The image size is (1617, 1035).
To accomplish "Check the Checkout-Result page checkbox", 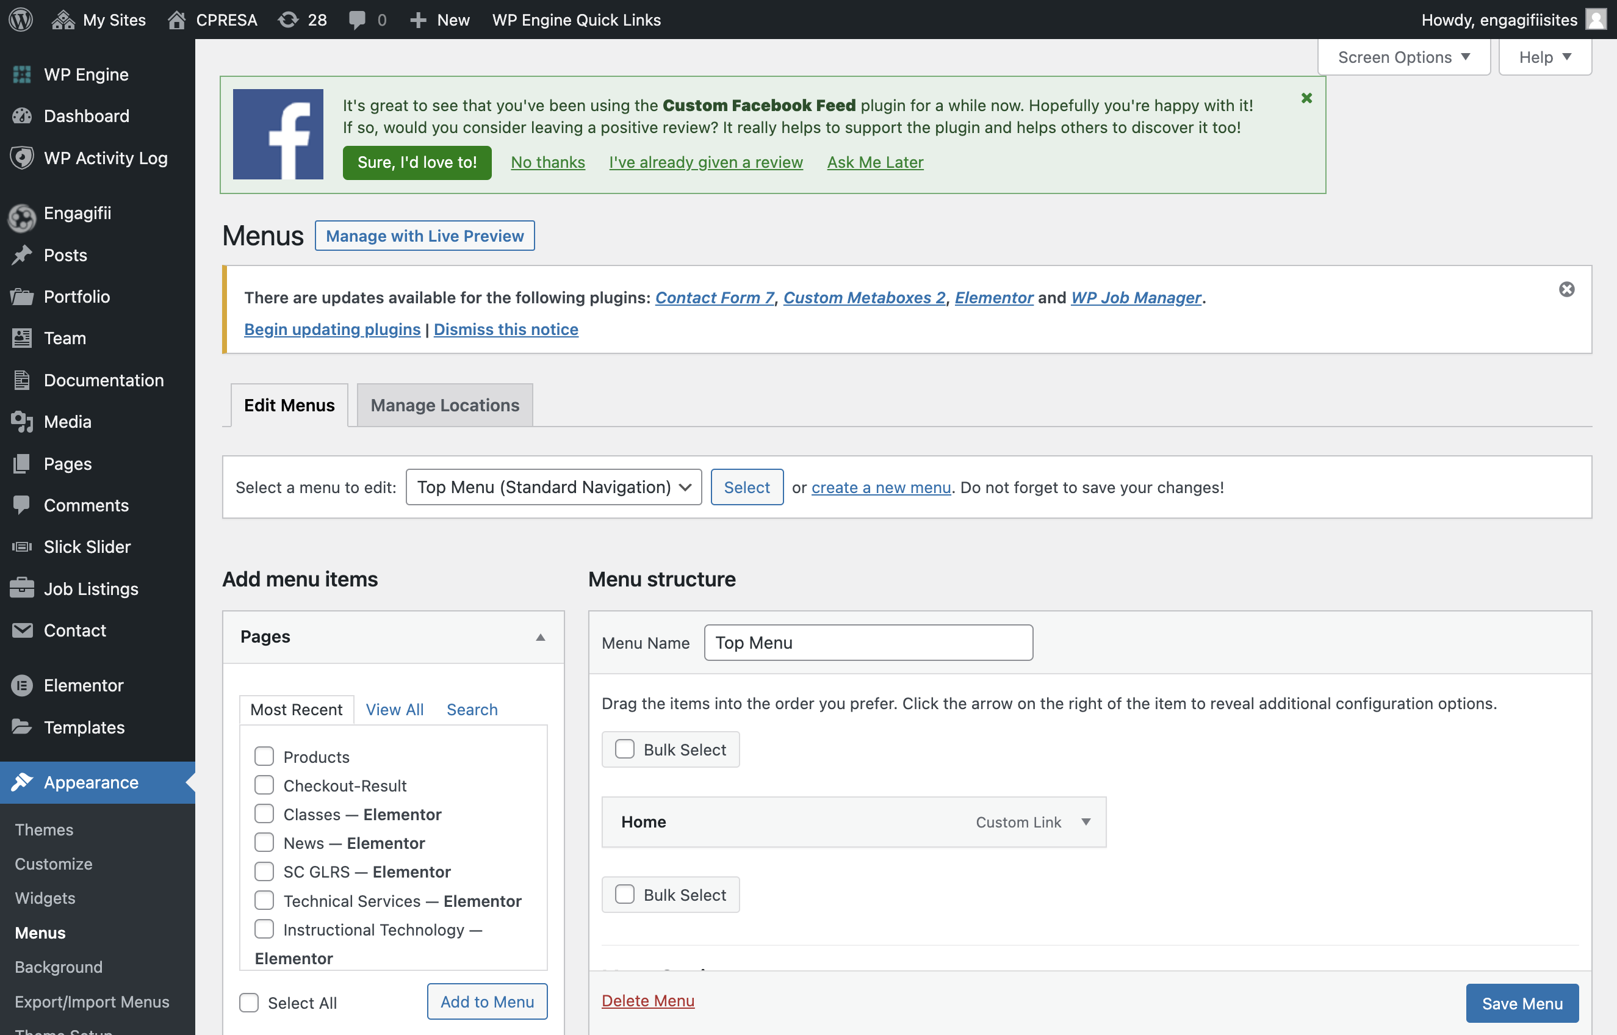I will (264, 785).
